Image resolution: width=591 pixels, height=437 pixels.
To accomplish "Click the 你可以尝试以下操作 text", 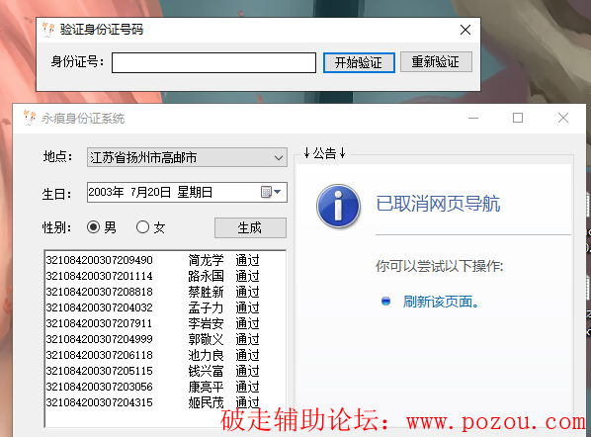I will click(x=439, y=266).
